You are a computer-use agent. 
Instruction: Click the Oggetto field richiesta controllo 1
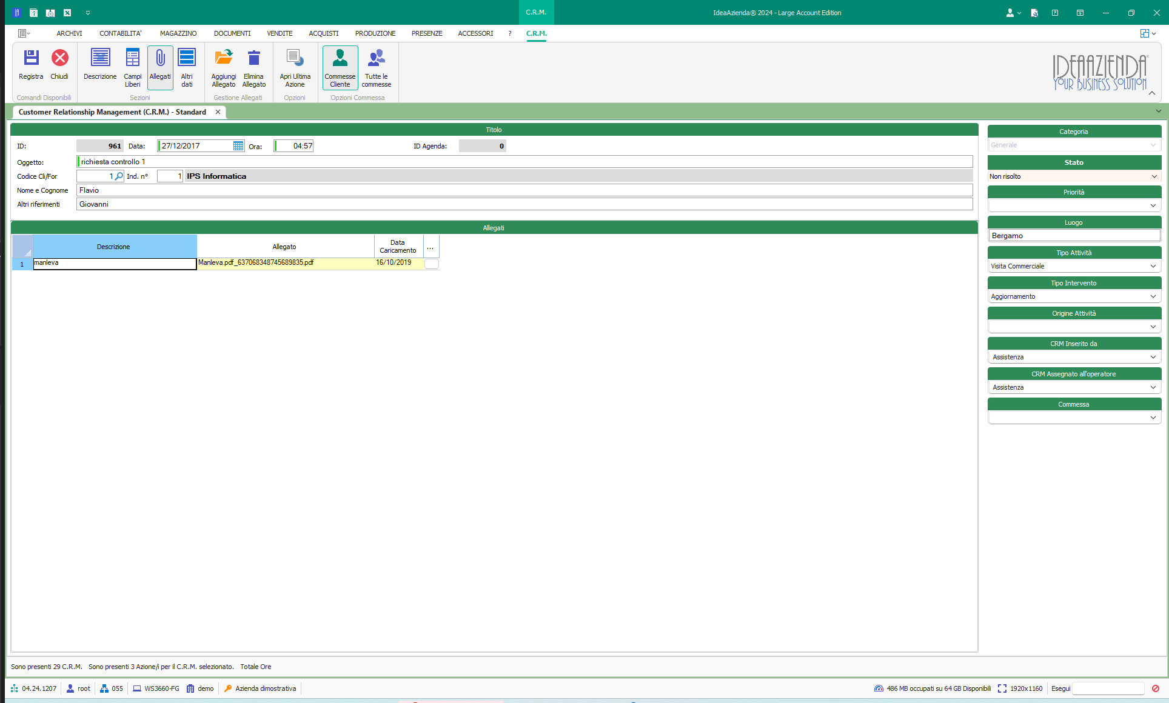tap(524, 162)
